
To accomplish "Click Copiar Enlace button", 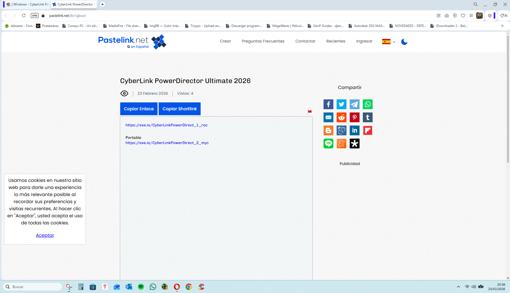I will tap(139, 109).
